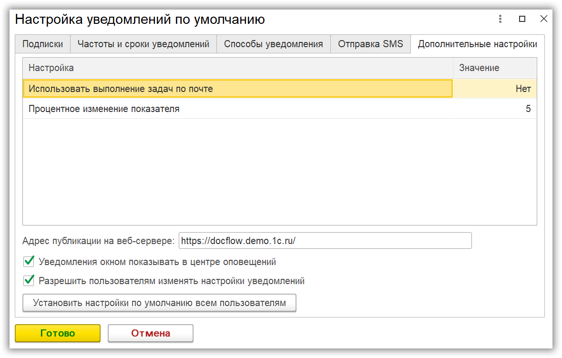The width and height of the screenshot is (562, 358).
Task: Switch to the Подписки tab
Action: coord(42,44)
